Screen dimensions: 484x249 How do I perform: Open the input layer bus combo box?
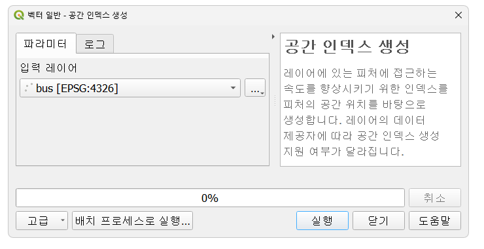[130, 88]
